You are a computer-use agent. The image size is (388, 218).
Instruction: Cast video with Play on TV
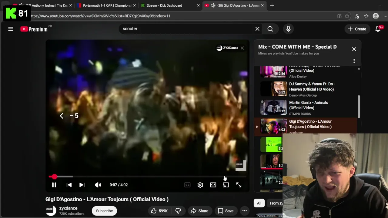click(226, 185)
